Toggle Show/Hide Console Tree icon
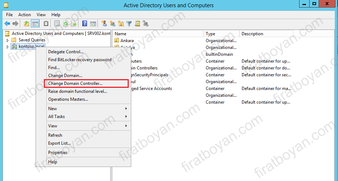 35,23
